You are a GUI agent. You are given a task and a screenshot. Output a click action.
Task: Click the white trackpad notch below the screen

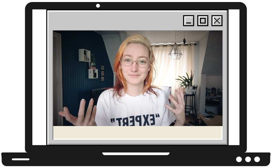[136, 154]
